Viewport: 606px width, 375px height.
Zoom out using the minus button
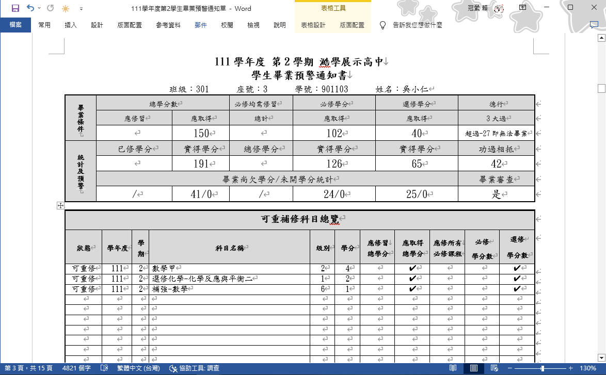click(510, 368)
